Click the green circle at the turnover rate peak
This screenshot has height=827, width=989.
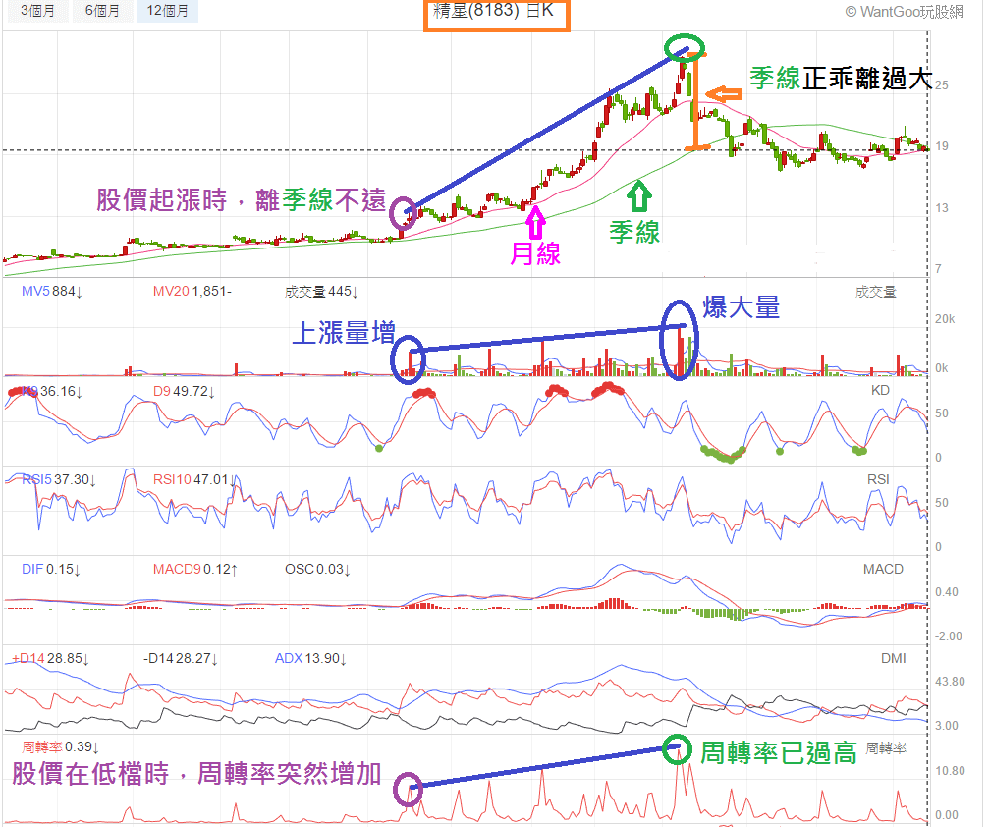[677, 750]
